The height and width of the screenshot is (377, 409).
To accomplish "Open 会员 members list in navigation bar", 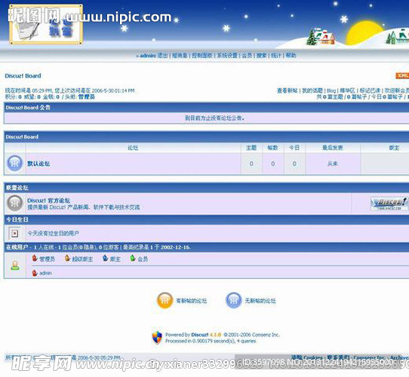I will [247, 56].
